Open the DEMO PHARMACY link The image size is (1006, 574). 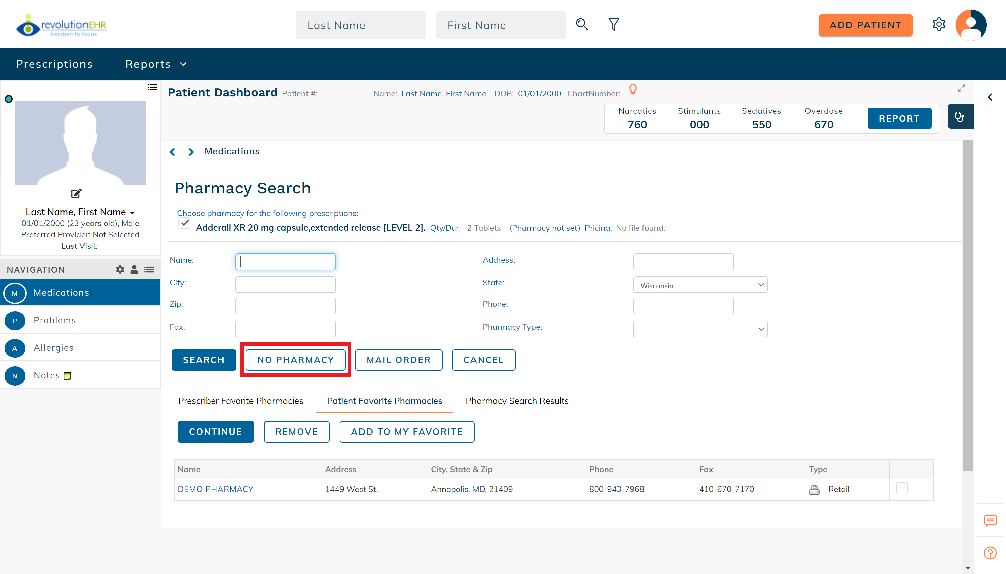point(215,489)
